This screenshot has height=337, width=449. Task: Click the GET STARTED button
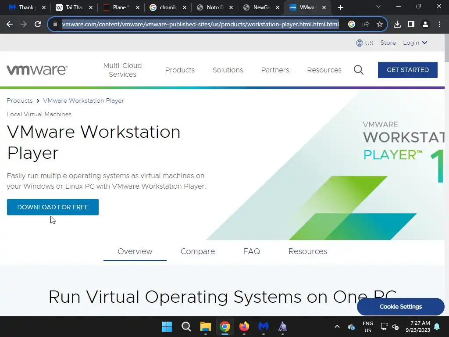(407, 70)
